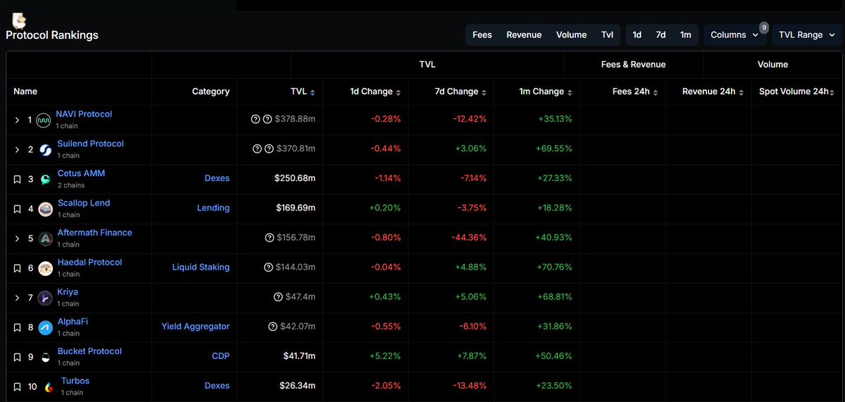Click the Haedal Protocol logo icon
The height and width of the screenshot is (402, 845).
coord(45,268)
